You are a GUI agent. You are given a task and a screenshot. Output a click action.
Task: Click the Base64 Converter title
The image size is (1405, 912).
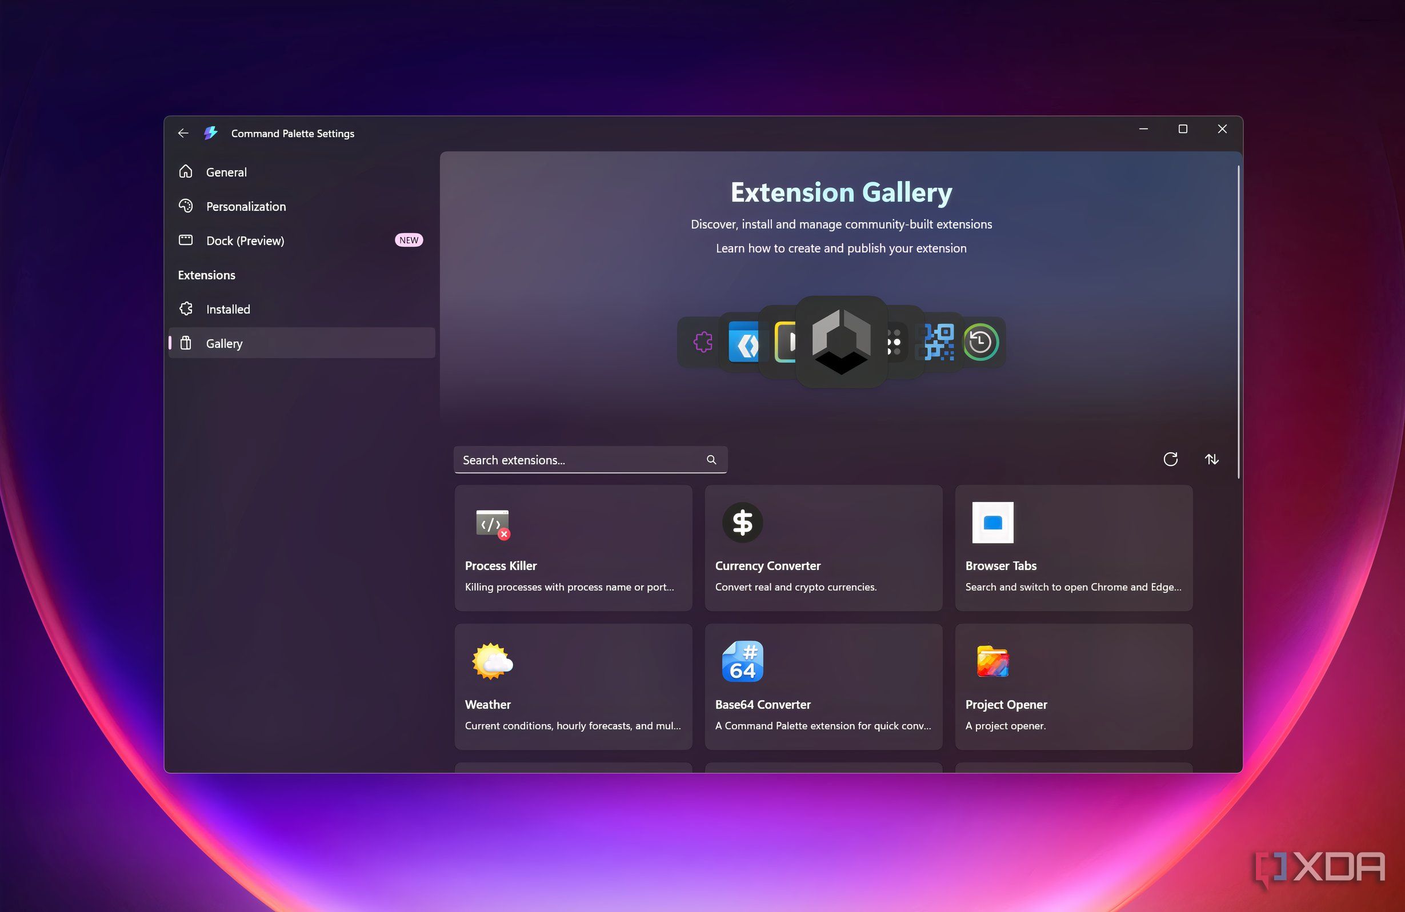(x=763, y=704)
